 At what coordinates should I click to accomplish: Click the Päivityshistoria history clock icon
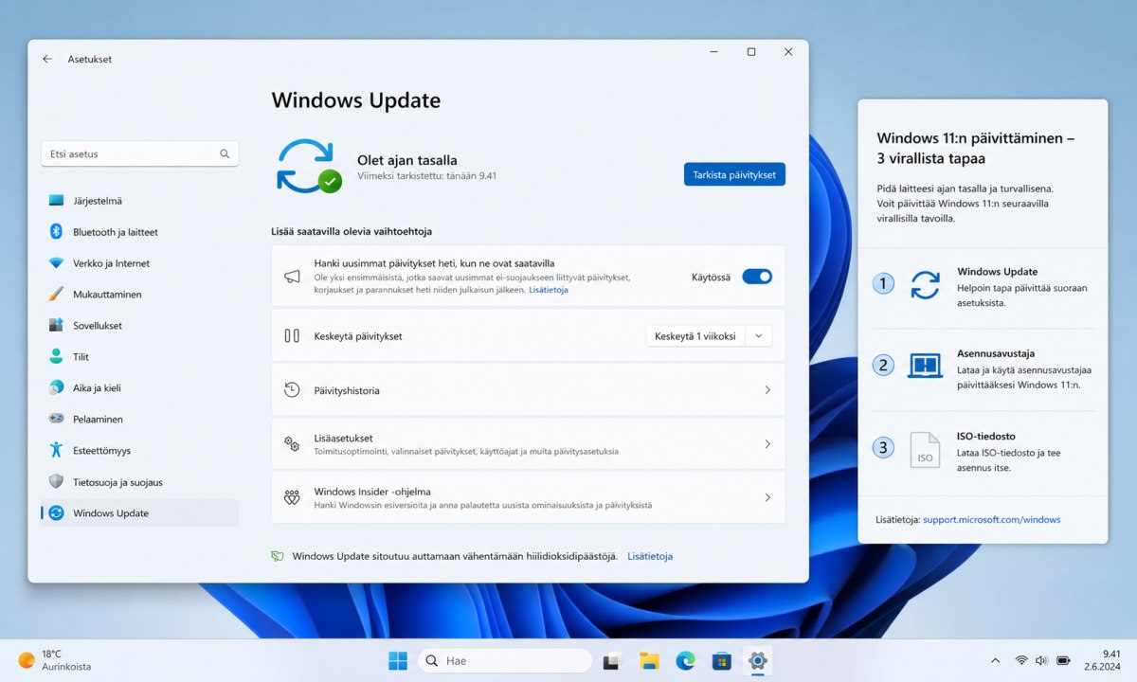[x=292, y=390]
